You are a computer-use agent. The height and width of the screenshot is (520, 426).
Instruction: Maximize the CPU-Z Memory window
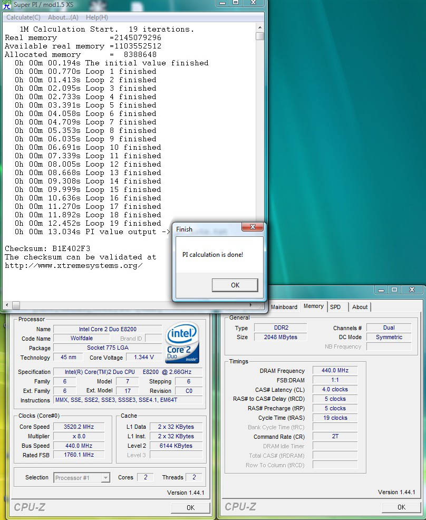point(394,290)
